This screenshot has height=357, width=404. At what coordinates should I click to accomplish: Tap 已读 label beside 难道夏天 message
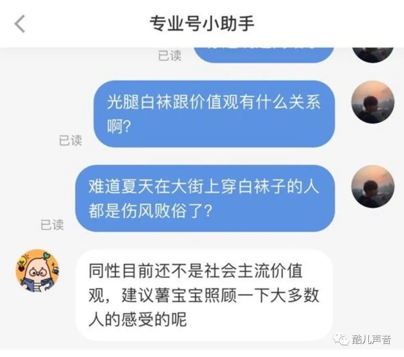(52, 224)
